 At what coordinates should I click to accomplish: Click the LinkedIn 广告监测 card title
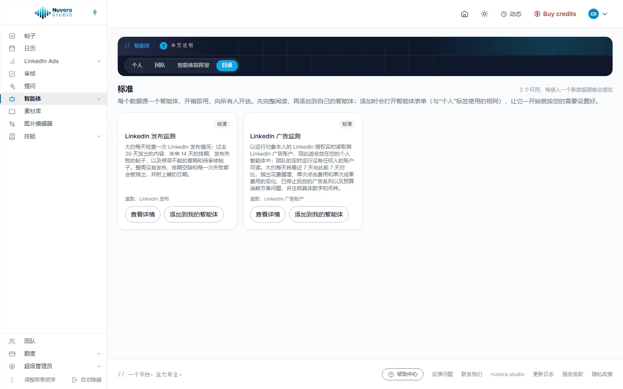[275, 136]
